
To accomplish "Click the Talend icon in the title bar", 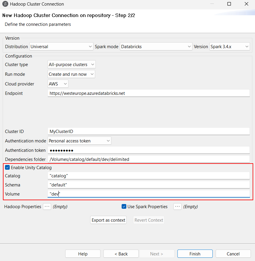I will point(5,4).
